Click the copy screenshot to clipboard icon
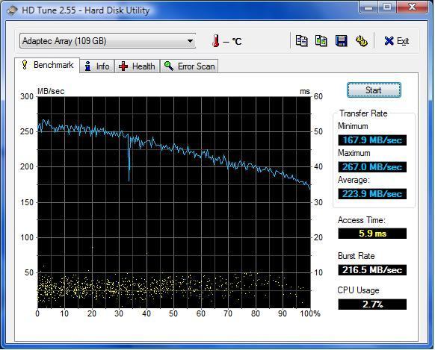Viewport: 435px width, 350px height. (x=321, y=41)
